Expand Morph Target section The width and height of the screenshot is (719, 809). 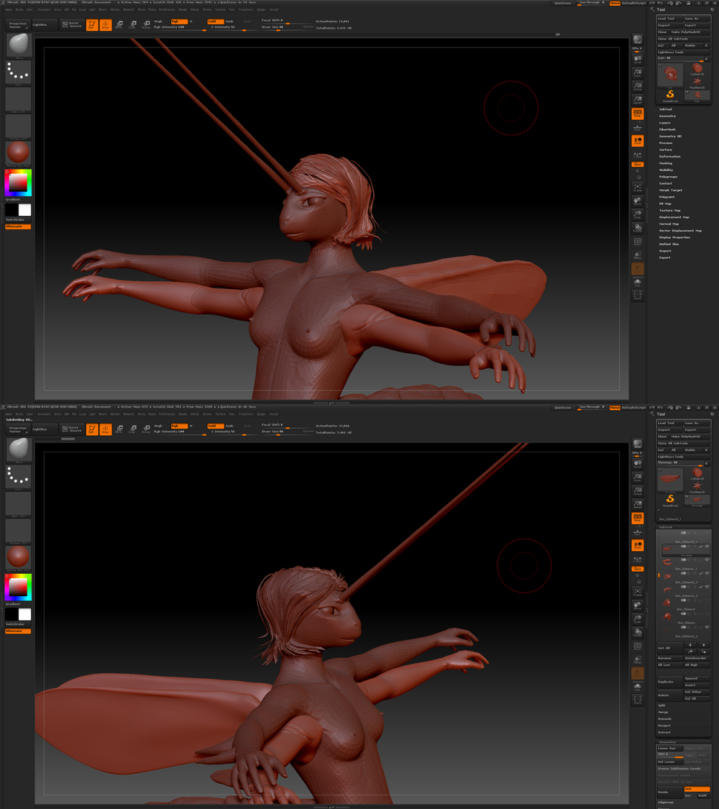670,190
